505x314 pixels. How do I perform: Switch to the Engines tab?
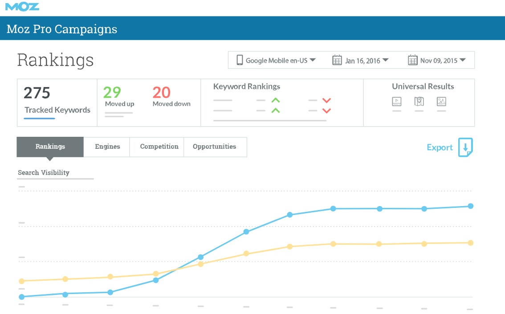(x=107, y=147)
